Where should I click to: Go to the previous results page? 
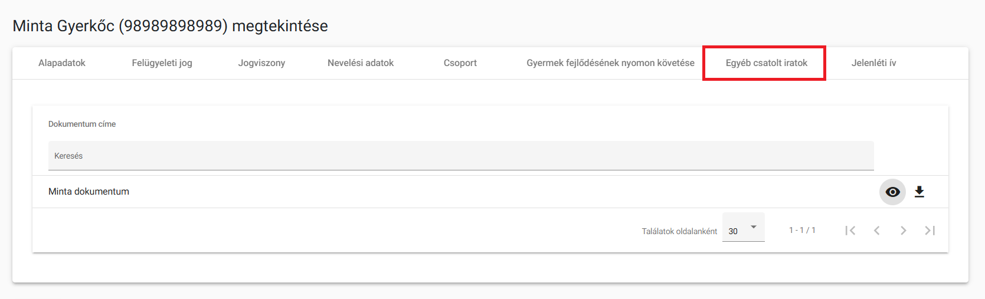(877, 231)
